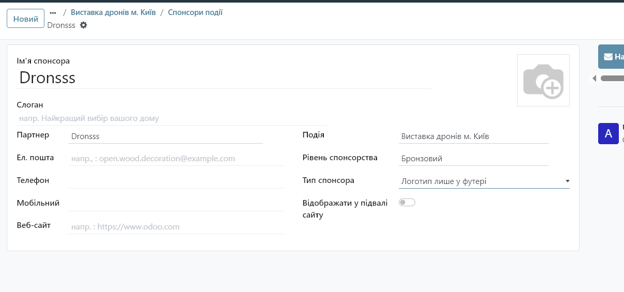Click the Слоган input field
Viewport: 624px width, 292px height.
tap(172, 118)
